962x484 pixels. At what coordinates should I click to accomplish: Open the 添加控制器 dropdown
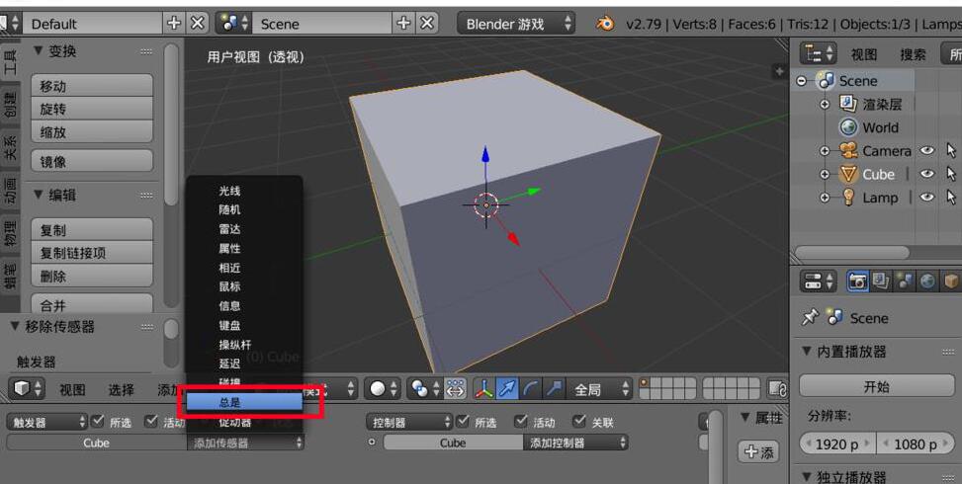[x=577, y=444]
